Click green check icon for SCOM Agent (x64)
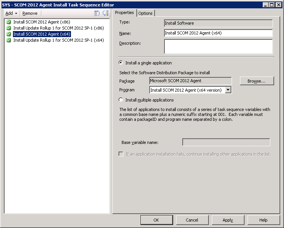This screenshot has width=284, height=228. [x=9, y=34]
